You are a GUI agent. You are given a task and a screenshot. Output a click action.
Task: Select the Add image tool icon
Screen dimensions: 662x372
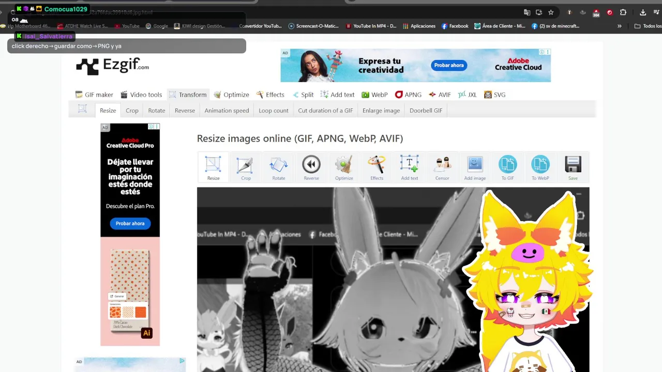475,167
